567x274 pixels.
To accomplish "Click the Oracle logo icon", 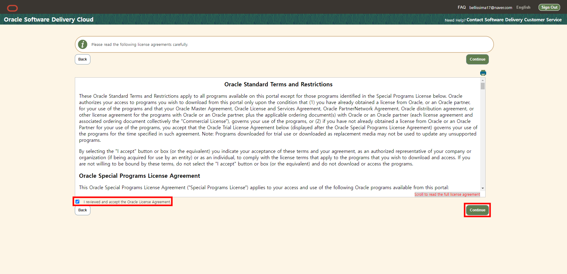I will pos(12,8).
